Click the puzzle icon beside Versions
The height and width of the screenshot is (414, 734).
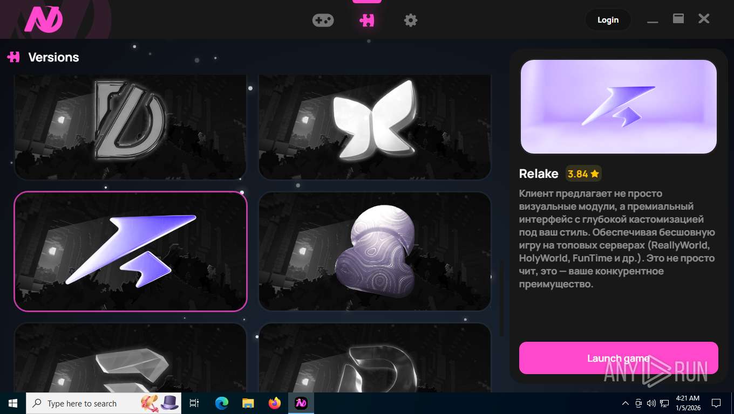(13, 57)
